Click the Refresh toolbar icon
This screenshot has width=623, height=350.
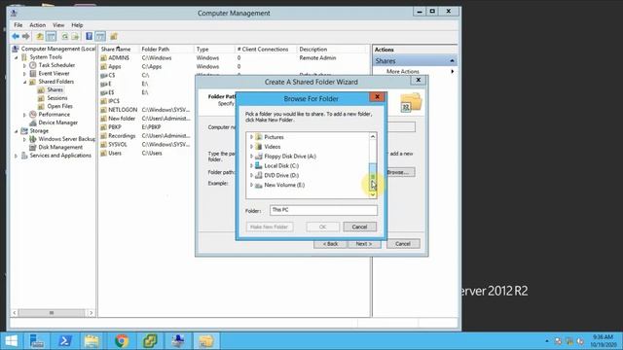point(65,37)
